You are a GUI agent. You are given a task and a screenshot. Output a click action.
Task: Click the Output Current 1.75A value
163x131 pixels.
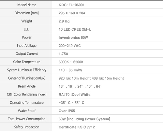point(64,54)
